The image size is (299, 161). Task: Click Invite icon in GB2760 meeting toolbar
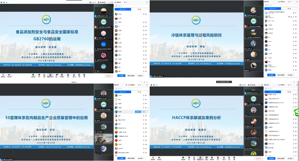coord(44,75)
